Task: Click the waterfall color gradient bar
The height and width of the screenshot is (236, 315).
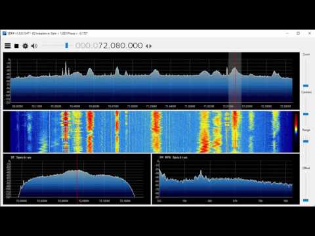Action: pos(296,125)
